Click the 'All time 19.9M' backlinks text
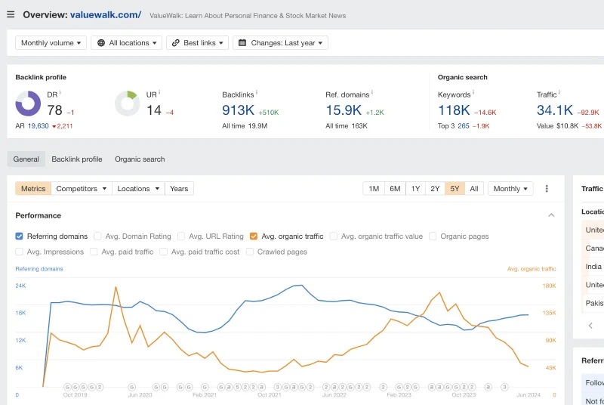Viewport: 604px width, 405px height. (245, 126)
